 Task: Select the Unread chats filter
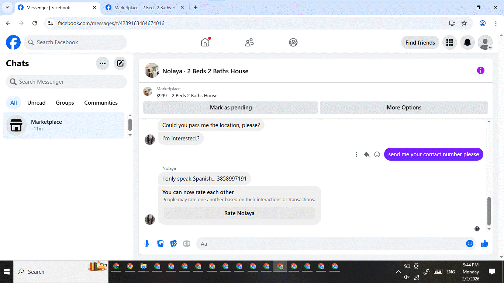[x=37, y=103]
